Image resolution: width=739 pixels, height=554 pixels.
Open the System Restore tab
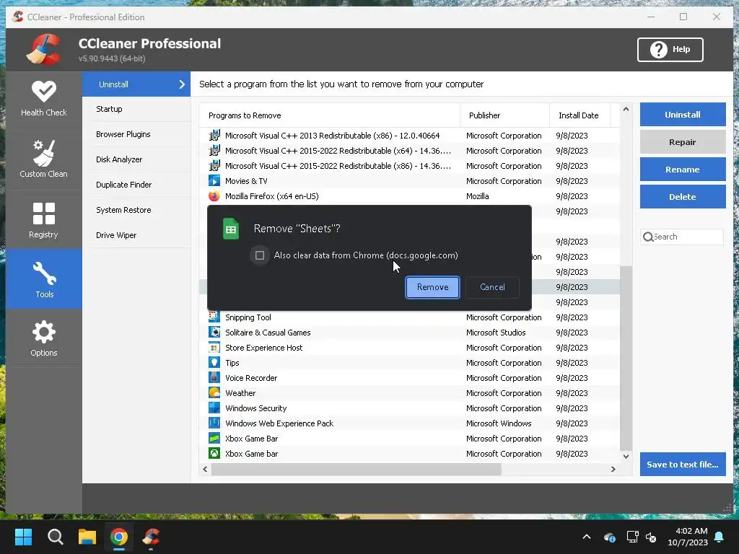(136, 210)
